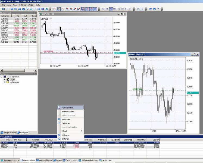
Task: Select the line chart type toolbar icon
Action: click(62, 9)
